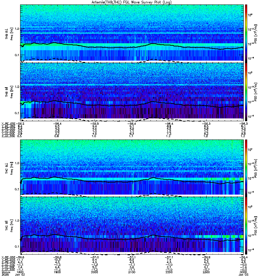Click inside the THC B-parallel spectrogram

(132, 226)
